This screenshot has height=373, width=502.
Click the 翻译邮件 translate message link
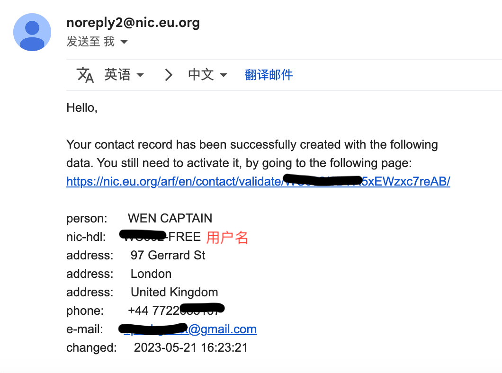coord(269,75)
